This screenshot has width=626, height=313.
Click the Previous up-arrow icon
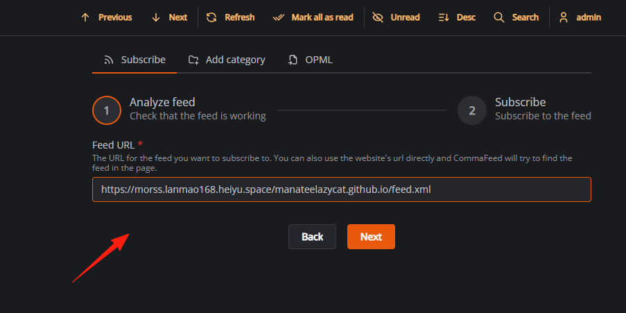[x=85, y=17]
